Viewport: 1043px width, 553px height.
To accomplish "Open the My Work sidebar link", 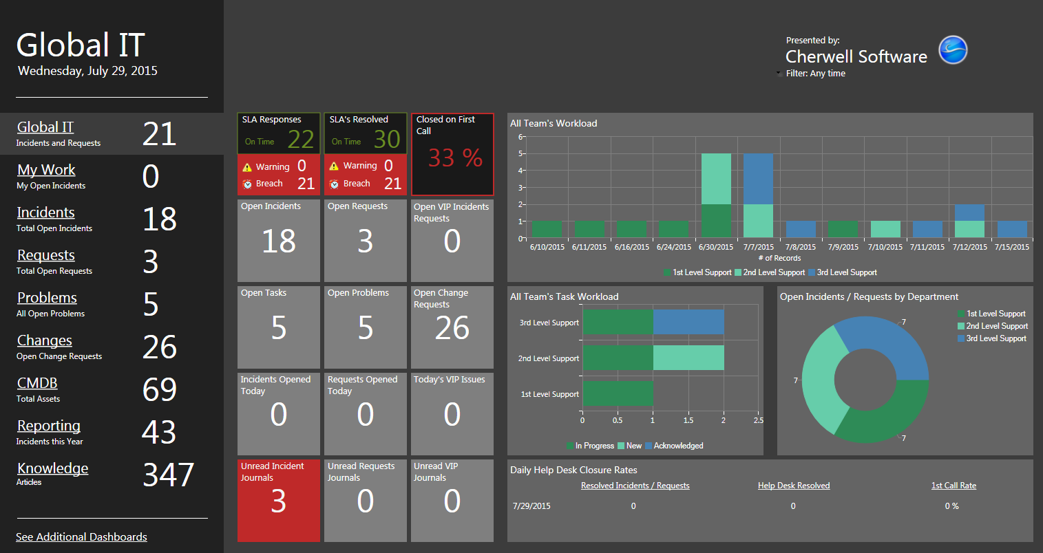I will pyautogui.click(x=46, y=170).
